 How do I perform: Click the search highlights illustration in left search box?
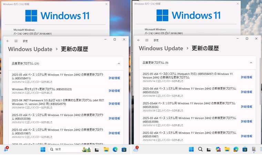click(87, 150)
